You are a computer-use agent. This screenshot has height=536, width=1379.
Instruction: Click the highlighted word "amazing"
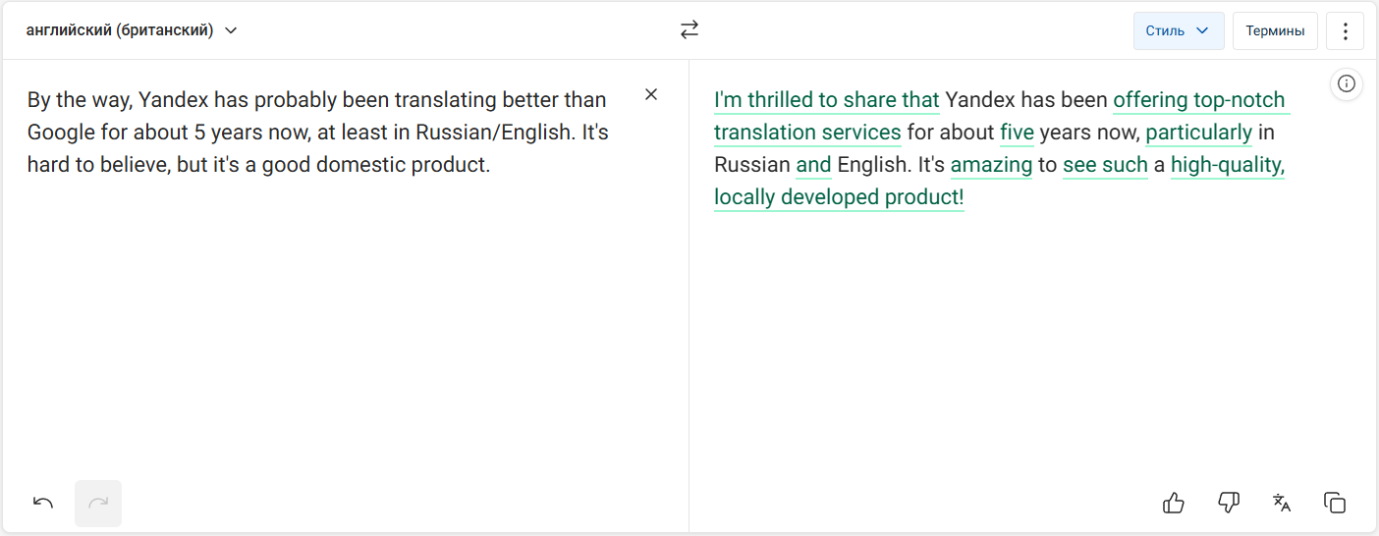991,165
